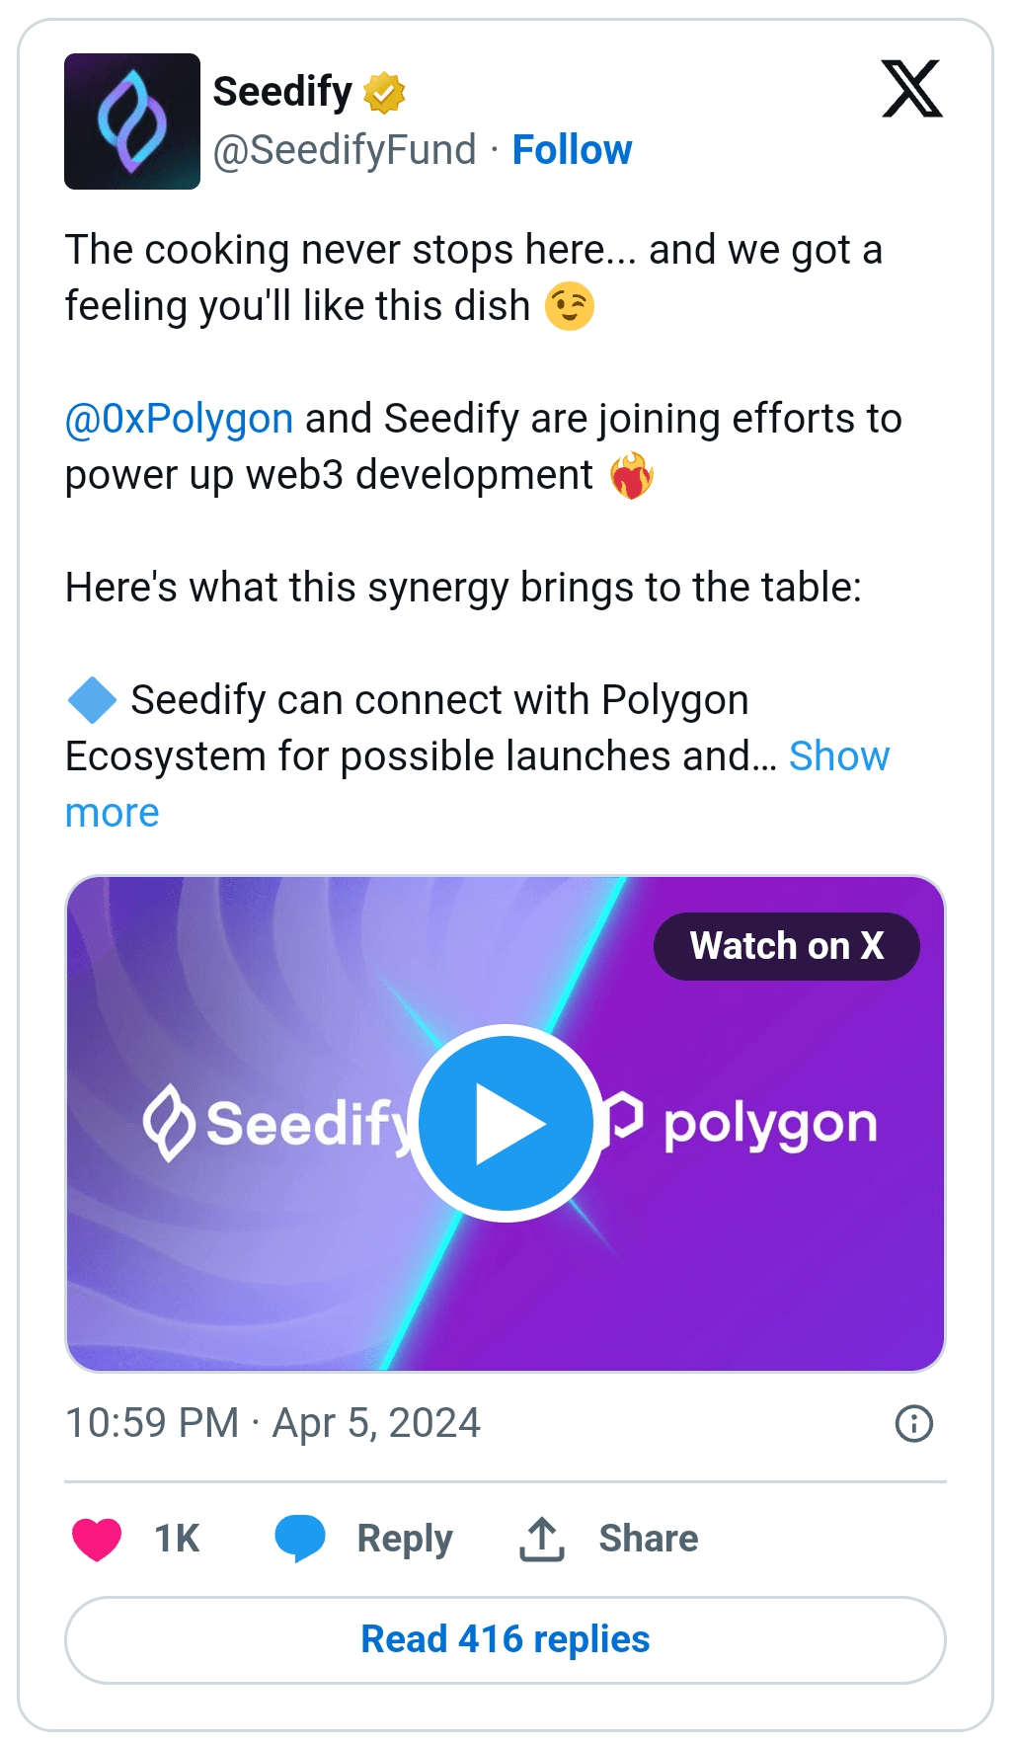Open the tweet info circle icon
Viewport: 1015px width, 1745px height.
click(913, 1424)
